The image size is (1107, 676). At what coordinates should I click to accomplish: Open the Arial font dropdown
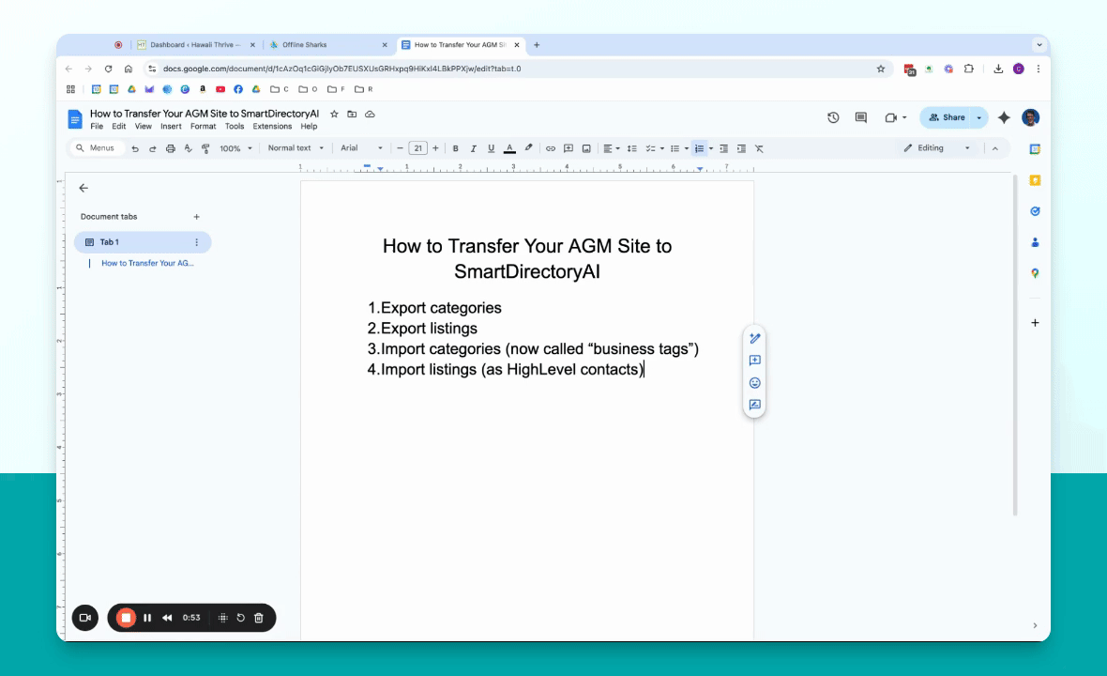pyautogui.click(x=361, y=148)
